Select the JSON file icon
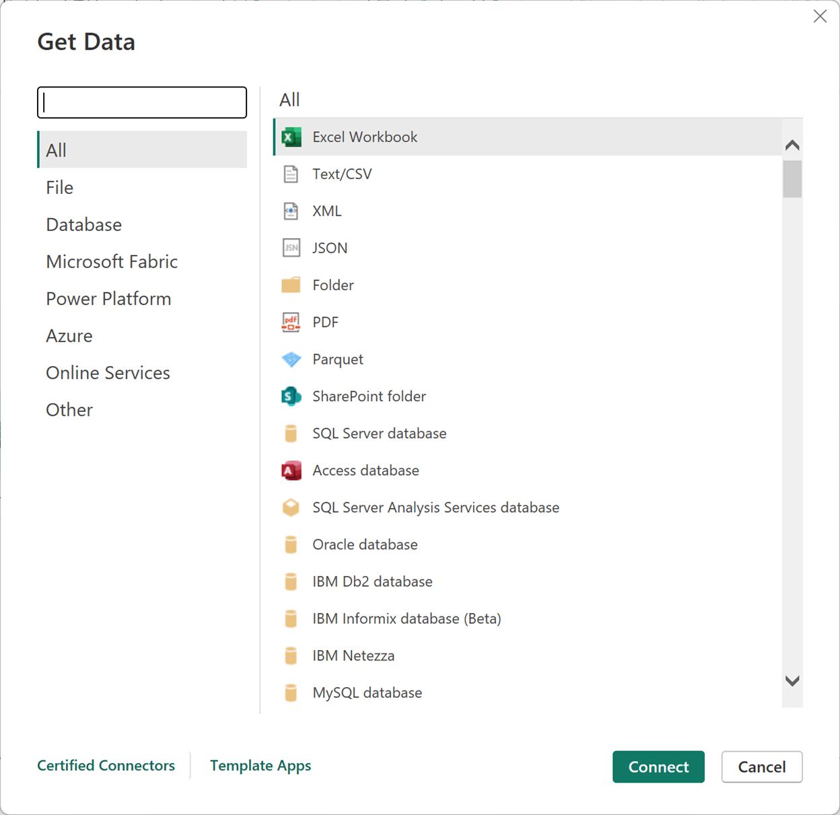 tap(291, 248)
